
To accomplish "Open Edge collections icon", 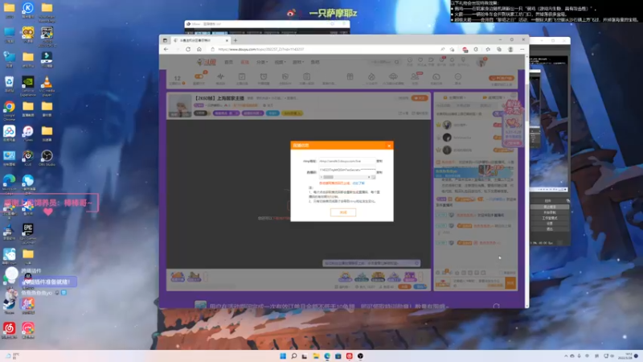I will (x=499, y=49).
